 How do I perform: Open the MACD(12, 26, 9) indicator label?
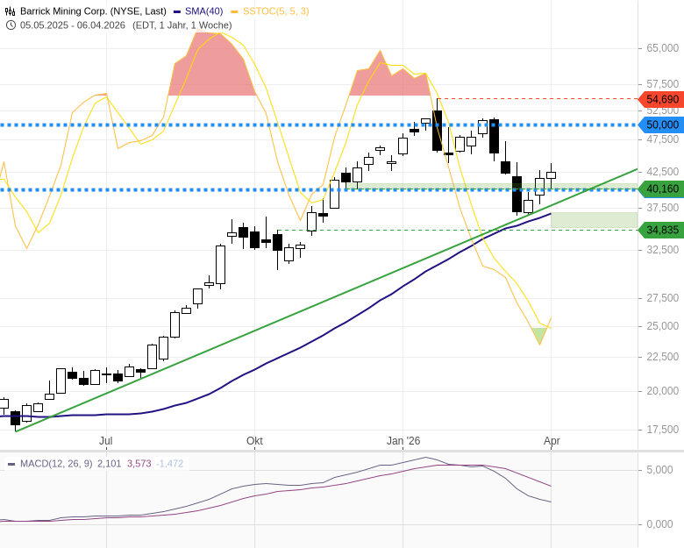pyautogui.click(x=56, y=463)
